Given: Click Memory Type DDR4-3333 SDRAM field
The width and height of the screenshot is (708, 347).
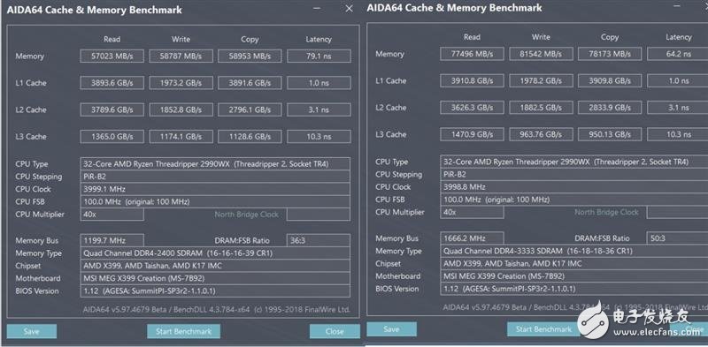Looking at the screenshot, I should click(573, 251).
